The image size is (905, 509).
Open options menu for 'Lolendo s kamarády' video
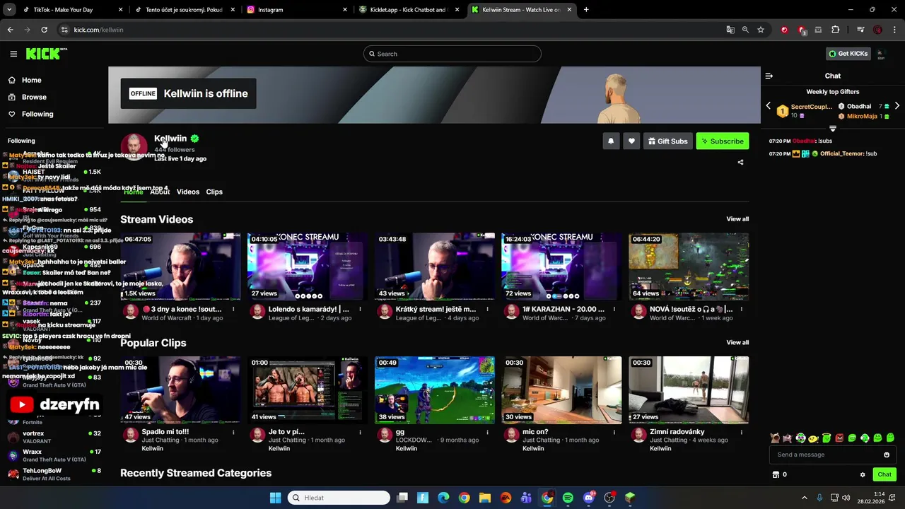[360, 309]
